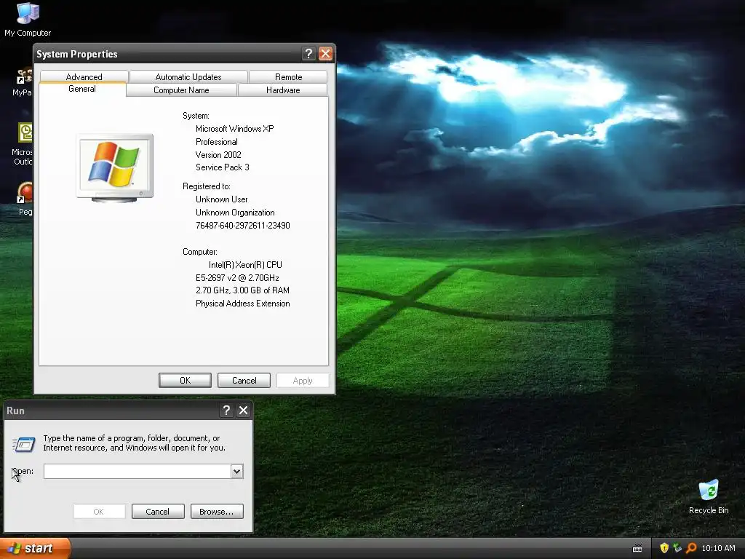
Task: Open the My Computer desktop icon
Action: click(28, 19)
